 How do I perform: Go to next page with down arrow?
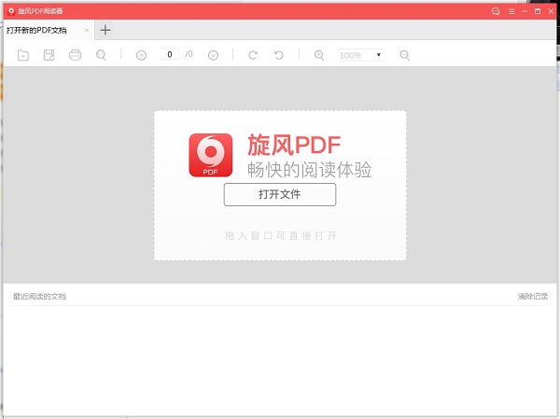coord(213,55)
